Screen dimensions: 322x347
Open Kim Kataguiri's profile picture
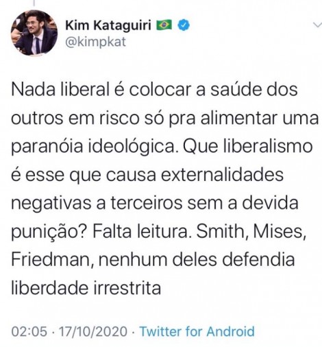pos(34,32)
